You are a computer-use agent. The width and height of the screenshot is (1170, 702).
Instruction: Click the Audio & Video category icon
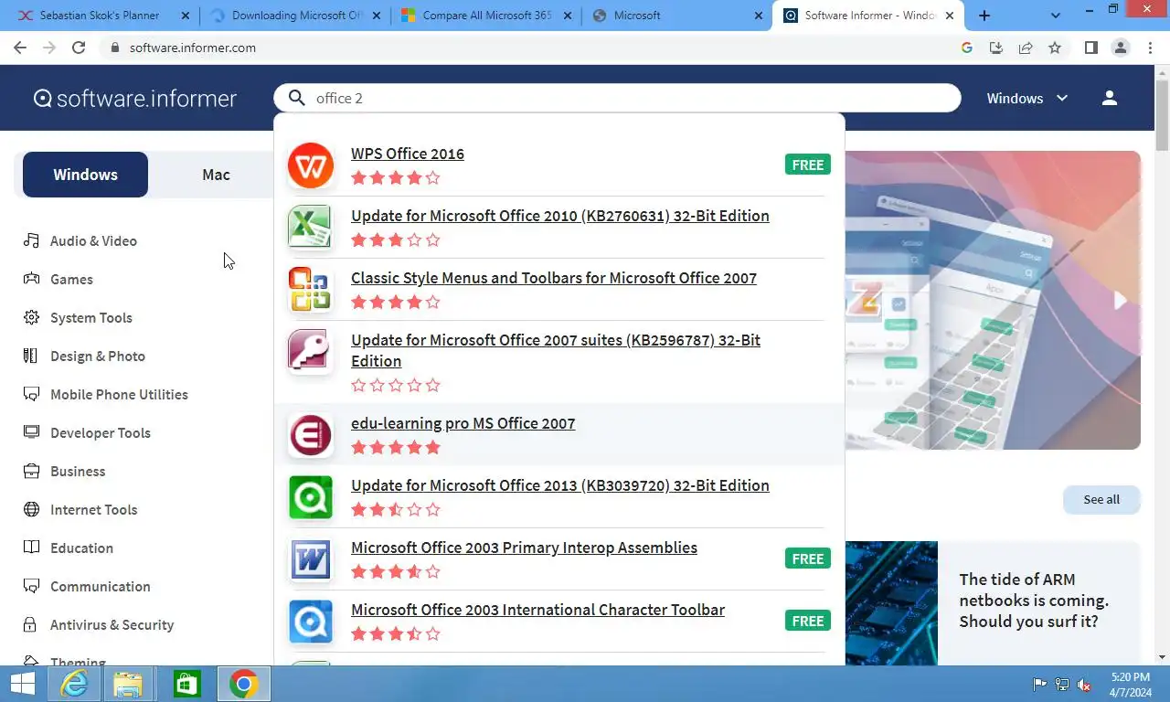pyautogui.click(x=32, y=240)
